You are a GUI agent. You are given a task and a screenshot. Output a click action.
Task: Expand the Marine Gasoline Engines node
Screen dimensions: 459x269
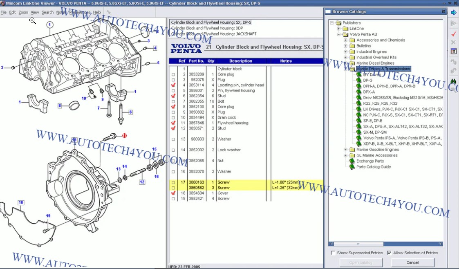click(x=345, y=149)
